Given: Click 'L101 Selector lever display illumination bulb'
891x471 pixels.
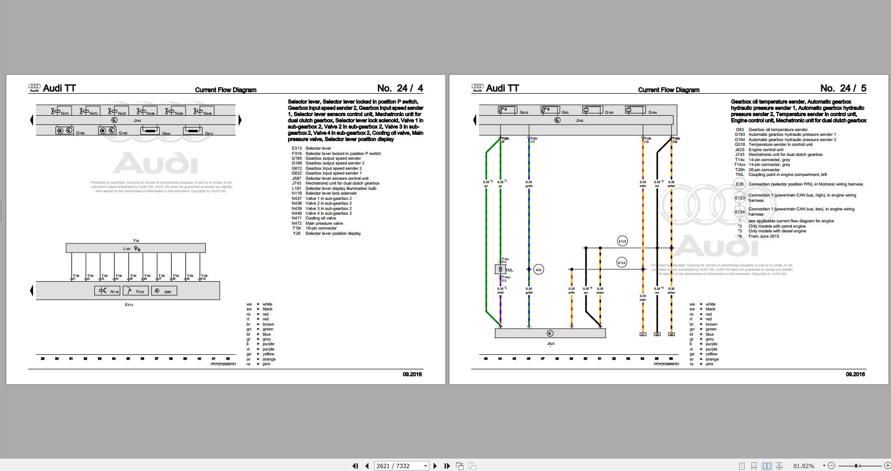Looking at the screenshot, I should tap(334, 188).
